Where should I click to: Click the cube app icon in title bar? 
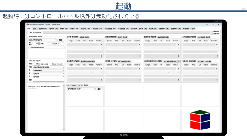[x=27, y=25]
